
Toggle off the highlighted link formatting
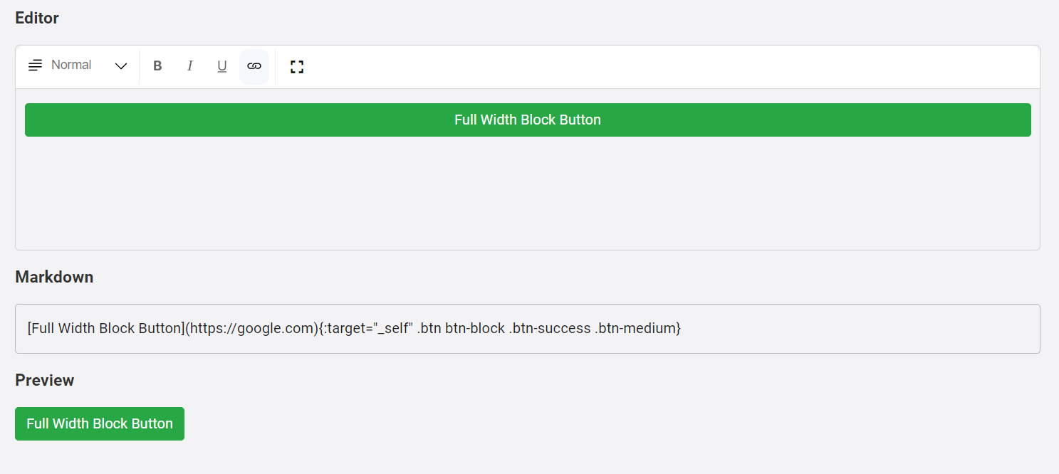pyautogui.click(x=254, y=65)
